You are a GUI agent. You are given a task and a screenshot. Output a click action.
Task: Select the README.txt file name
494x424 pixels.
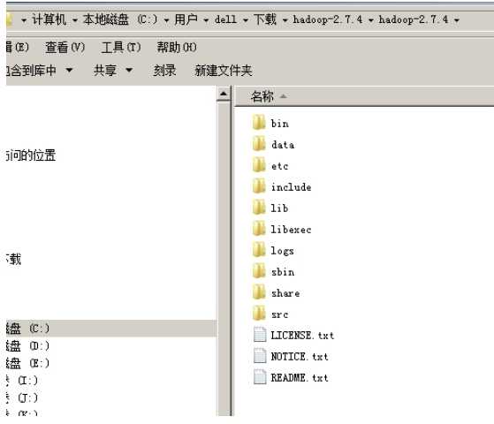click(x=300, y=377)
